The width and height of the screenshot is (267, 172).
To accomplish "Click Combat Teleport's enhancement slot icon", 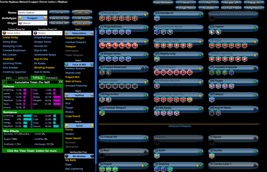I will pos(101,113).
